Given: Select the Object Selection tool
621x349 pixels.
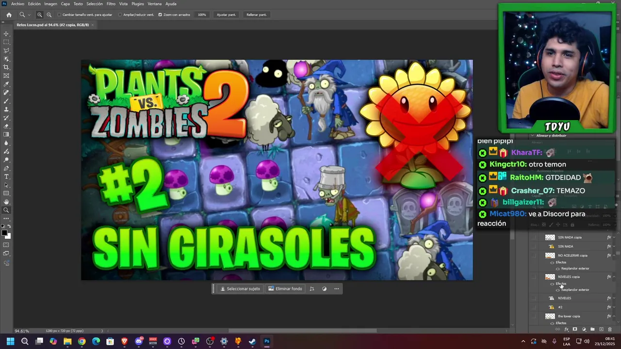Looking at the screenshot, I should 6,59.
